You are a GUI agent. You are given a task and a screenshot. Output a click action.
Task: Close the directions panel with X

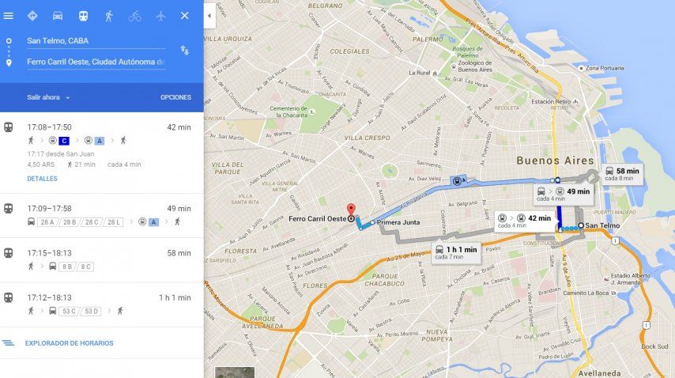pyautogui.click(x=185, y=16)
